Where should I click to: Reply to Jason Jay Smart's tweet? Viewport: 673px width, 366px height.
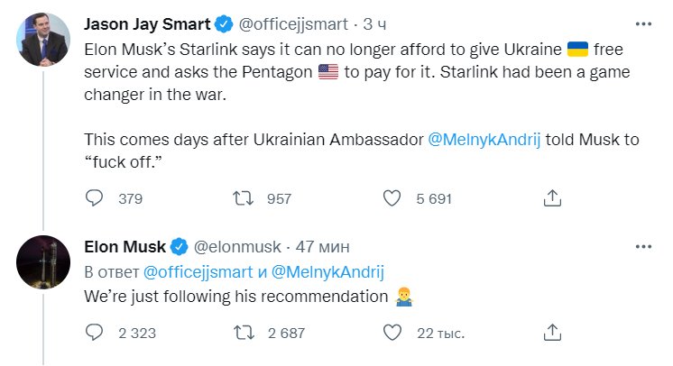96,198
